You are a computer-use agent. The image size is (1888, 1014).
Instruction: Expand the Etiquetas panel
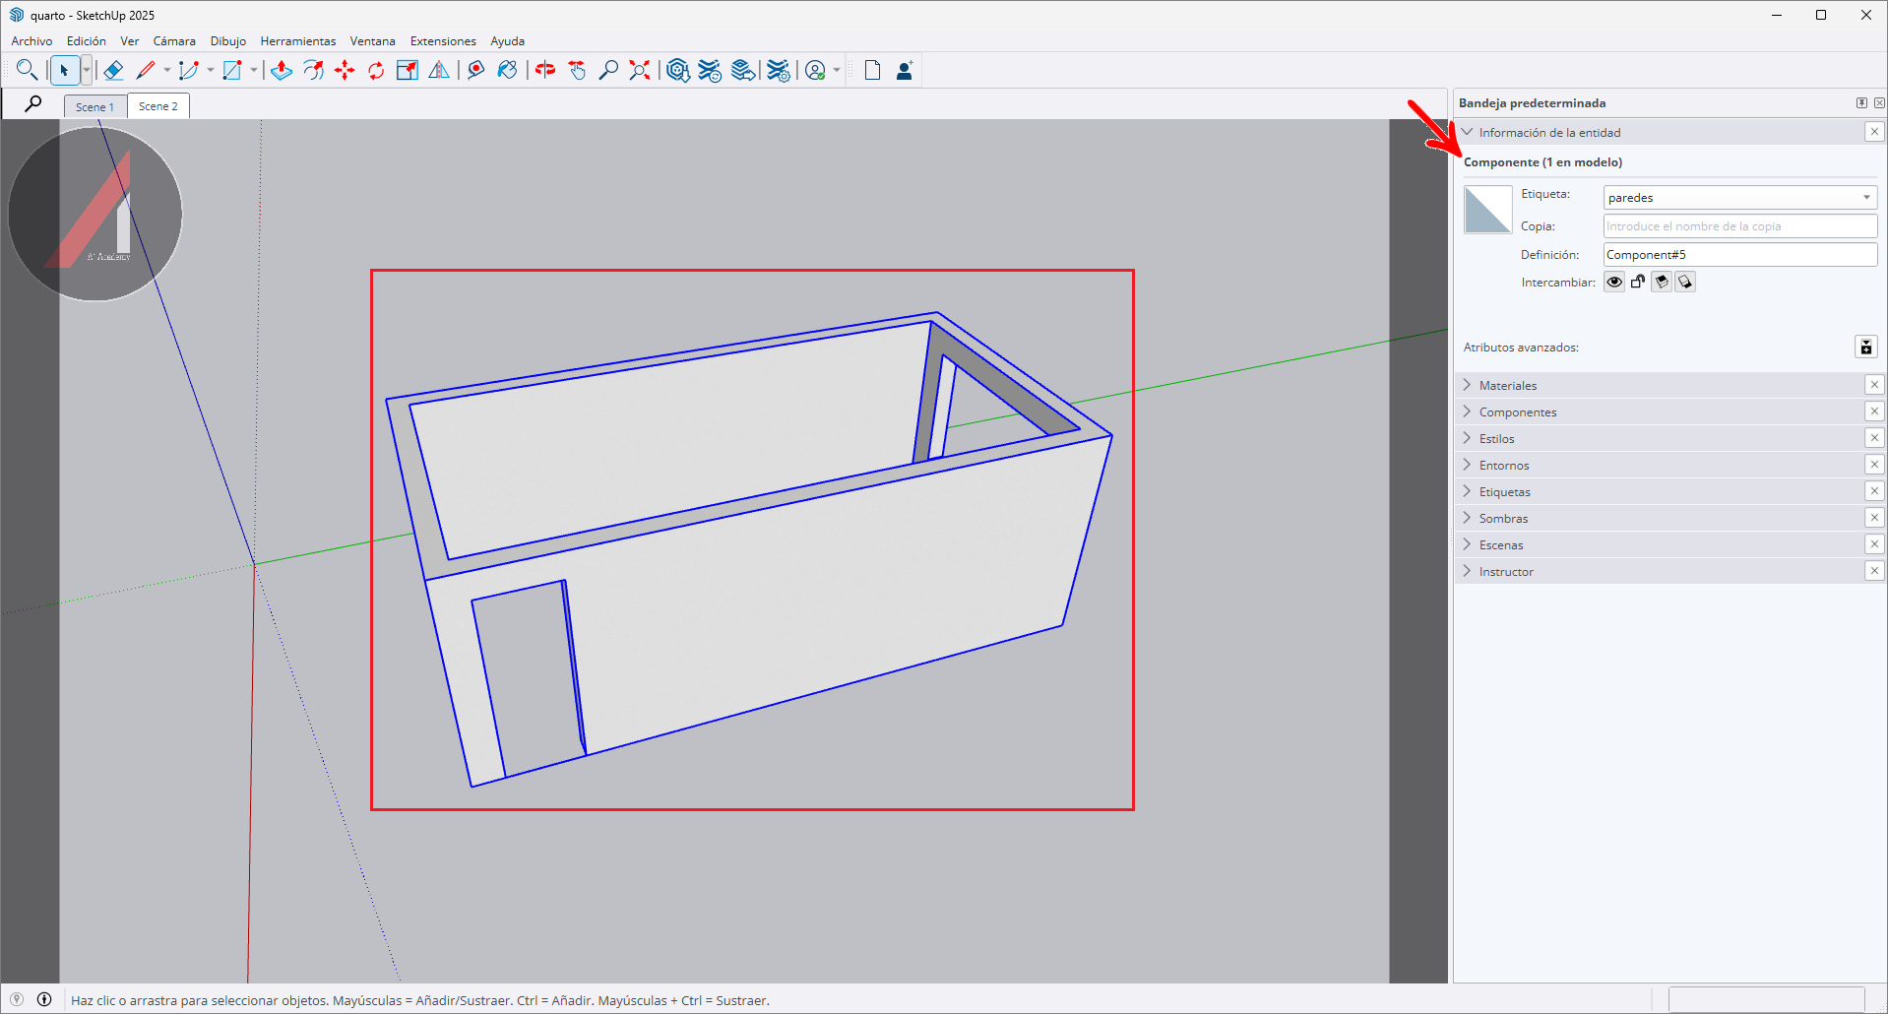[x=1467, y=491]
